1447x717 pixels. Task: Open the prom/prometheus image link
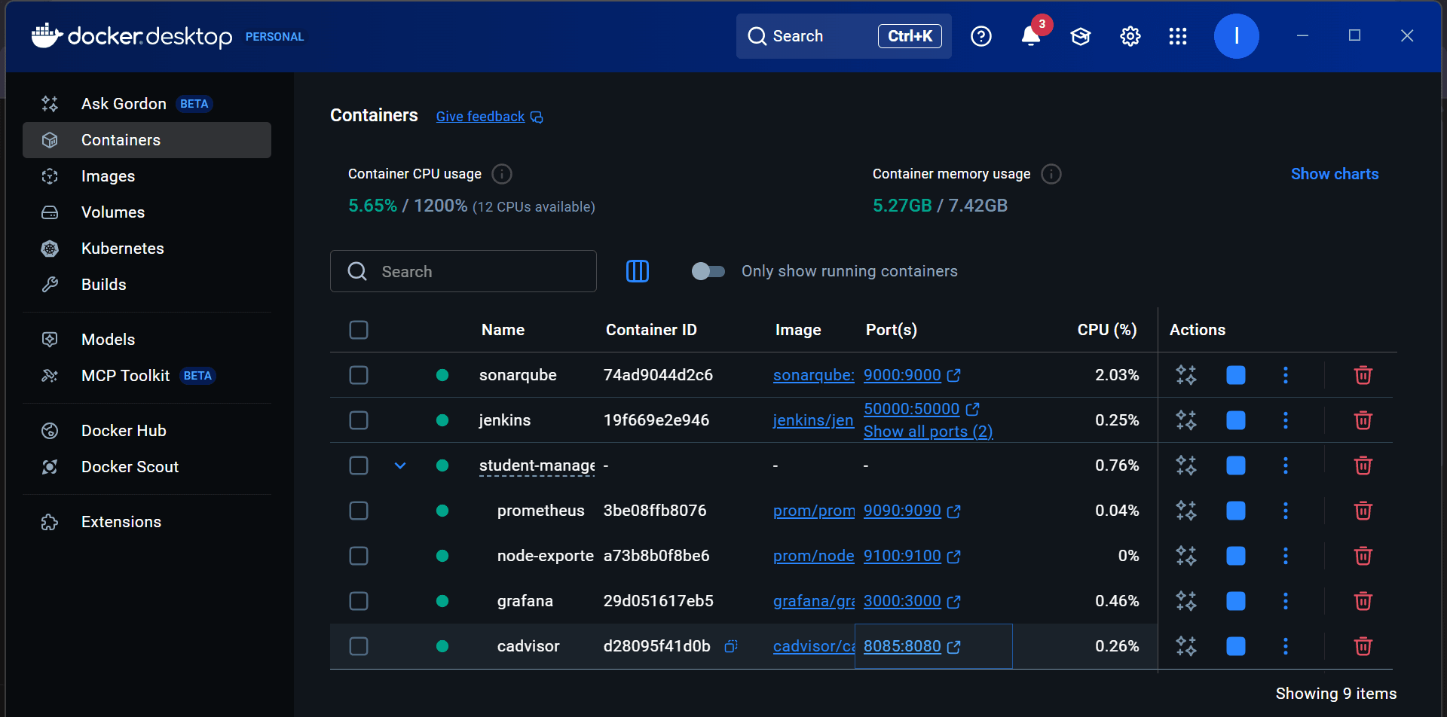click(814, 511)
